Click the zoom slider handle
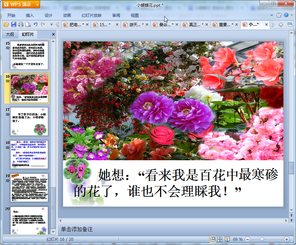The height and width of the screenshot is (245, 296). 262,239
